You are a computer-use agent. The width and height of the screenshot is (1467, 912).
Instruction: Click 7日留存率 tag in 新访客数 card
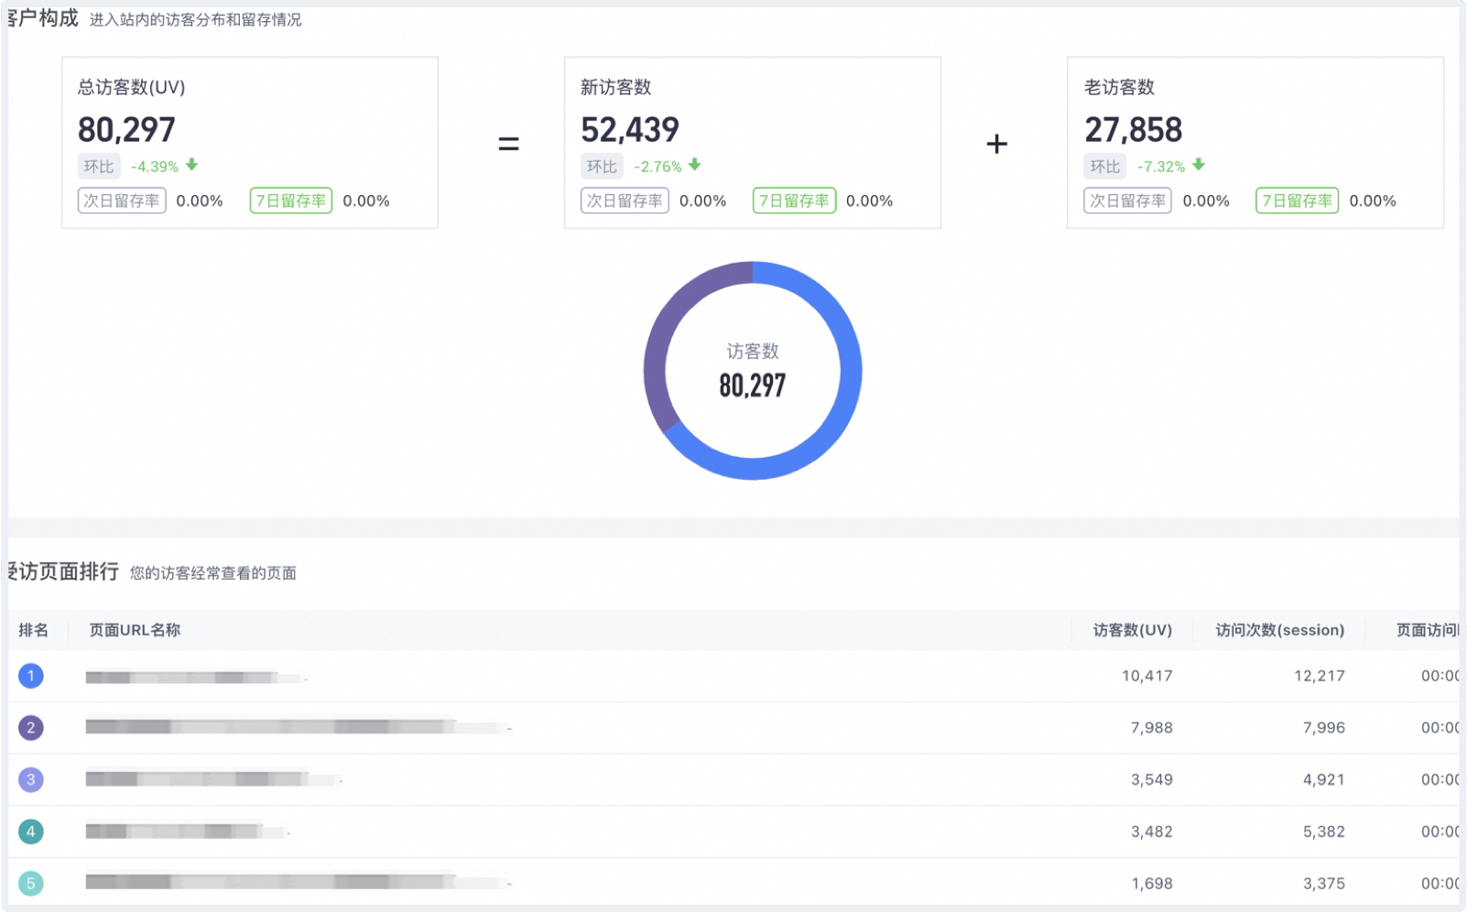point(794,201)
